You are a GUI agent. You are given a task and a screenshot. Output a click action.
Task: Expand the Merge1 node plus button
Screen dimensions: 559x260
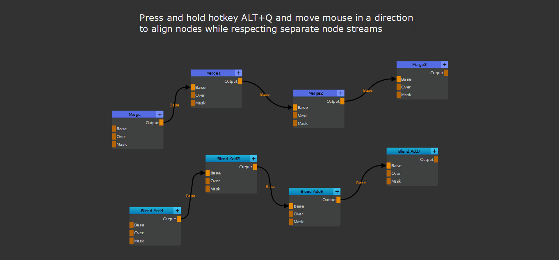coord(239,73)
